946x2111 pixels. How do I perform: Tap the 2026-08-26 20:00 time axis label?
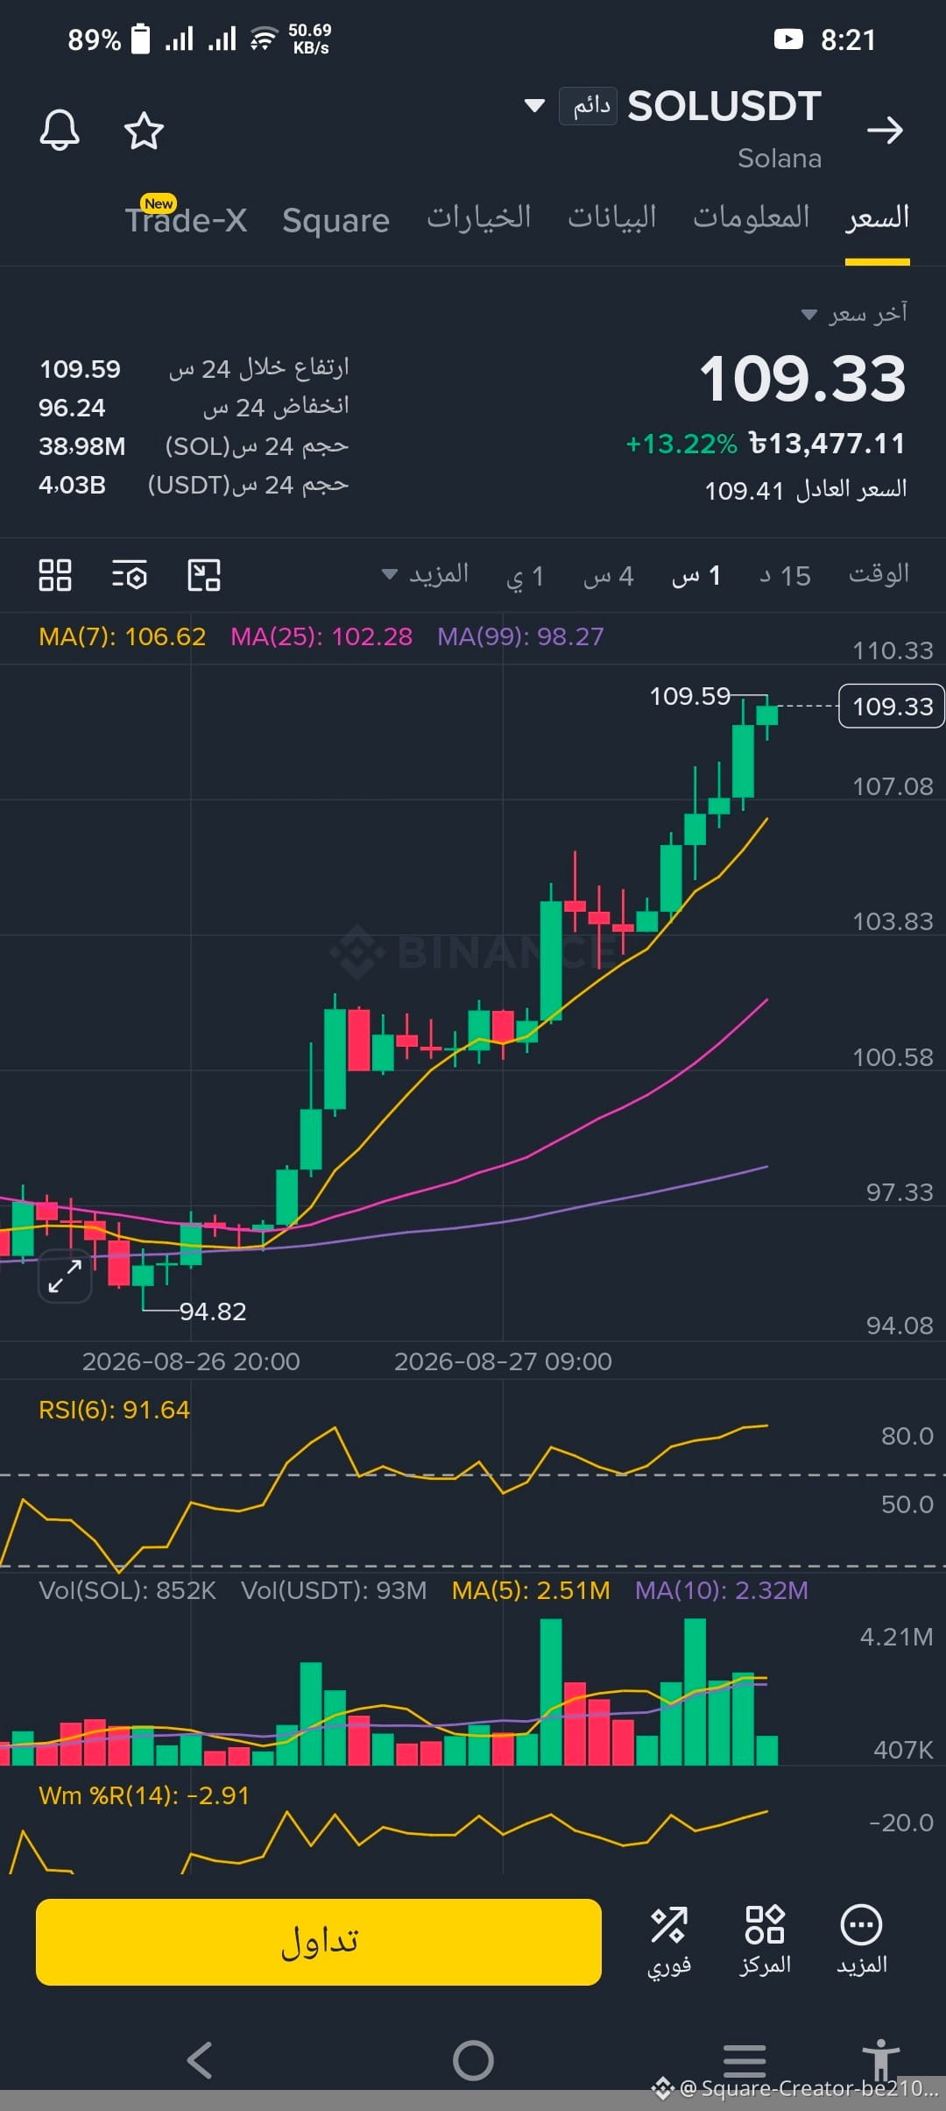pos(191,1361)
